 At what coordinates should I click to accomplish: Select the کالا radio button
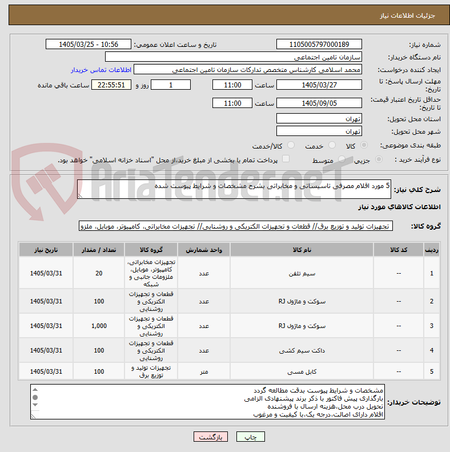coord(364,145)
